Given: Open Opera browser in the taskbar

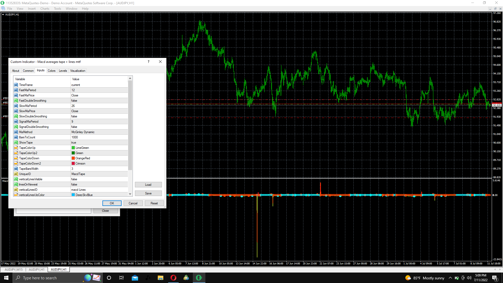Looking at the screenshot, I should point(173,278).
